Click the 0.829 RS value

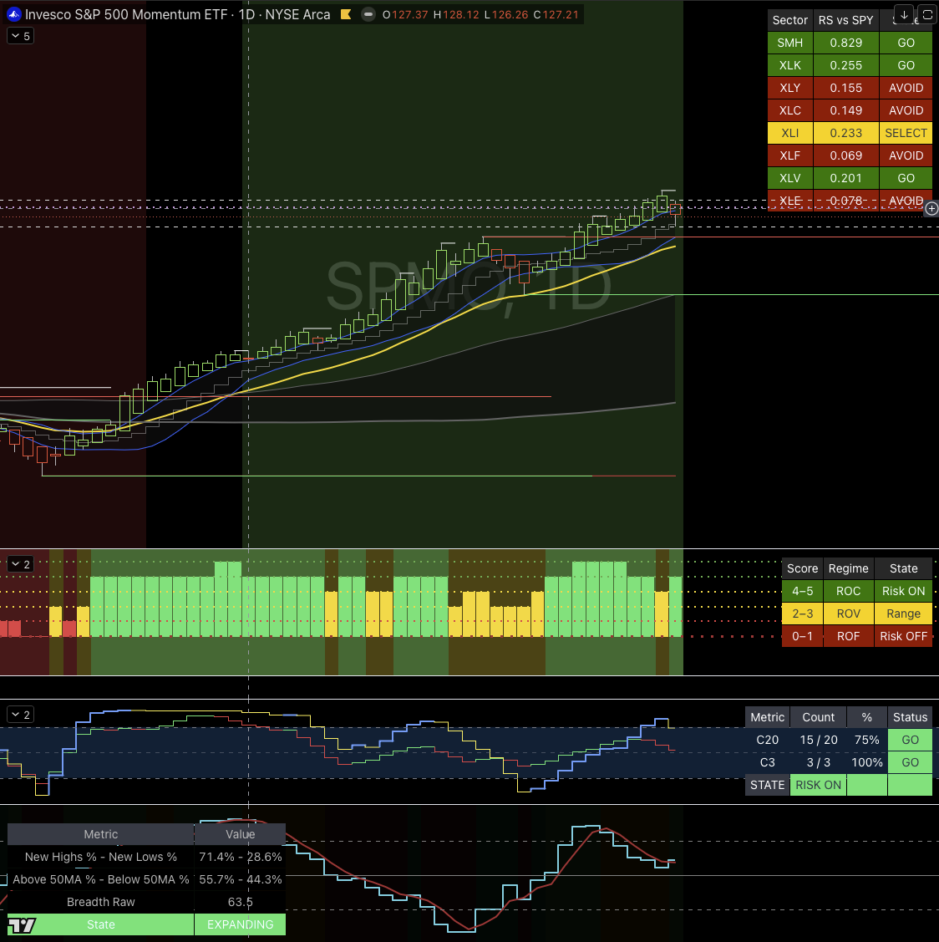point(845,43)
